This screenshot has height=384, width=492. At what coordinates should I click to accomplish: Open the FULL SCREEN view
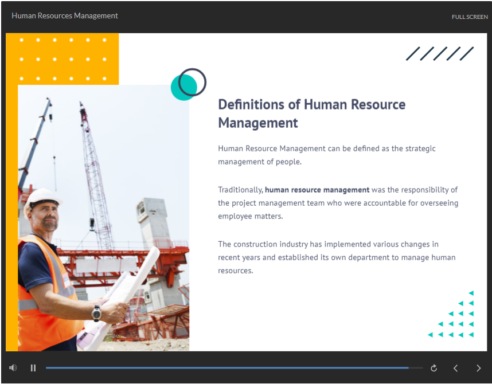coord(470,17)
